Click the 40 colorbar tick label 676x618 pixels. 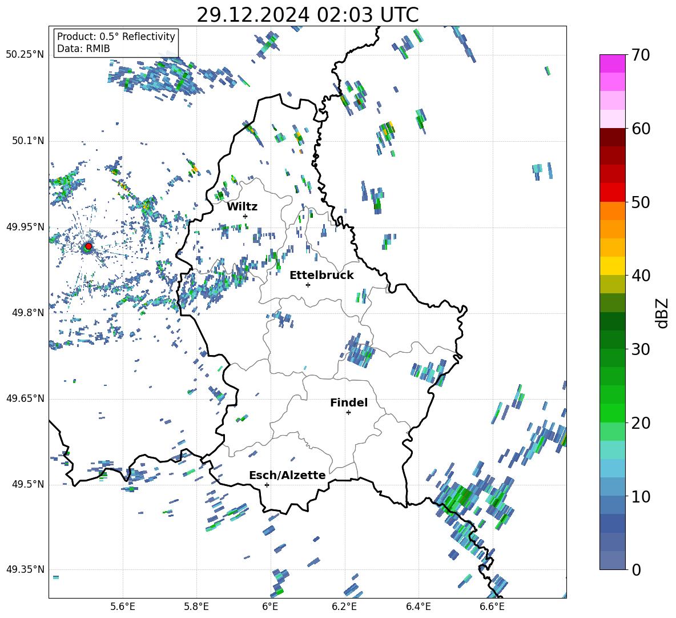[641, 276]
